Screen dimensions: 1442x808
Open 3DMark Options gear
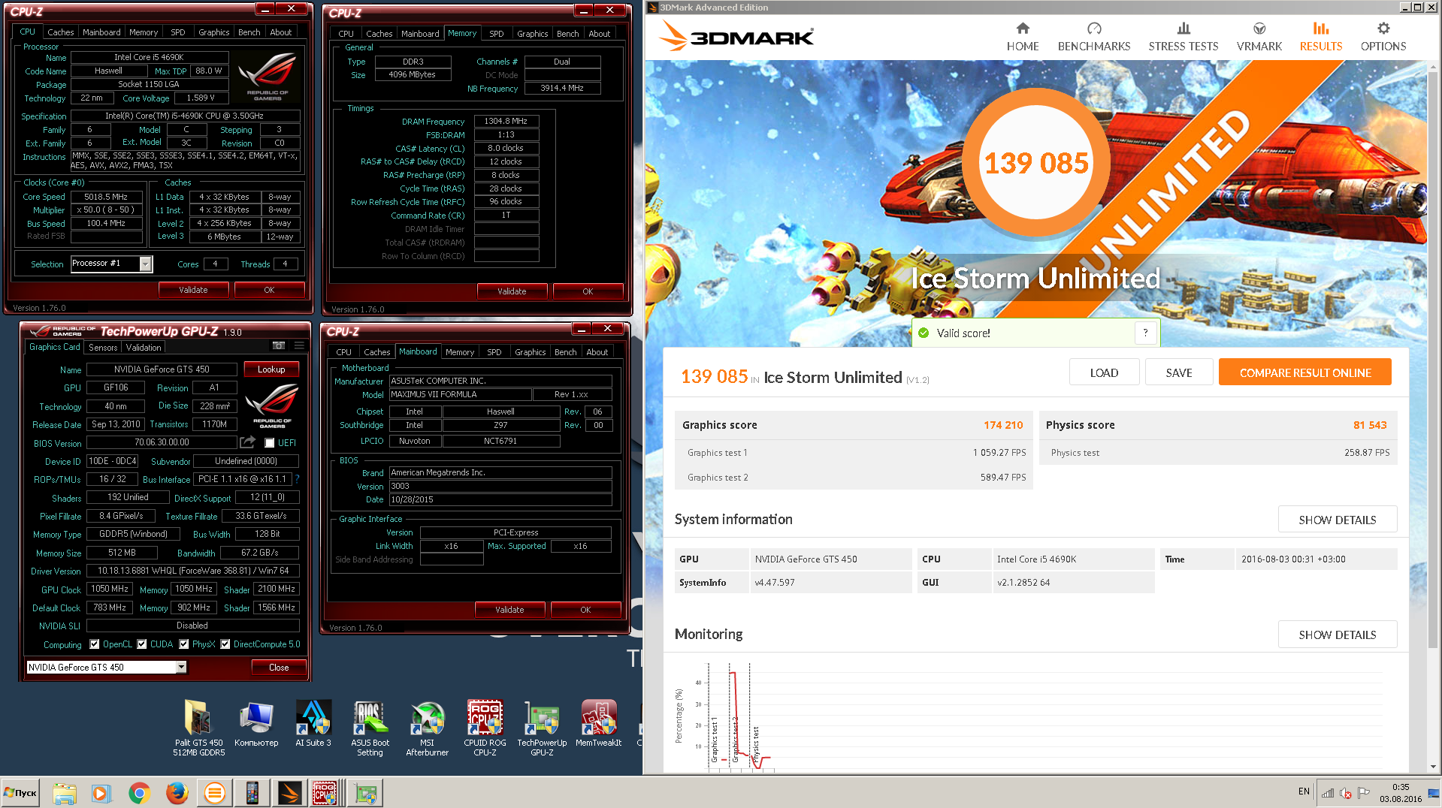point(1383,37)
